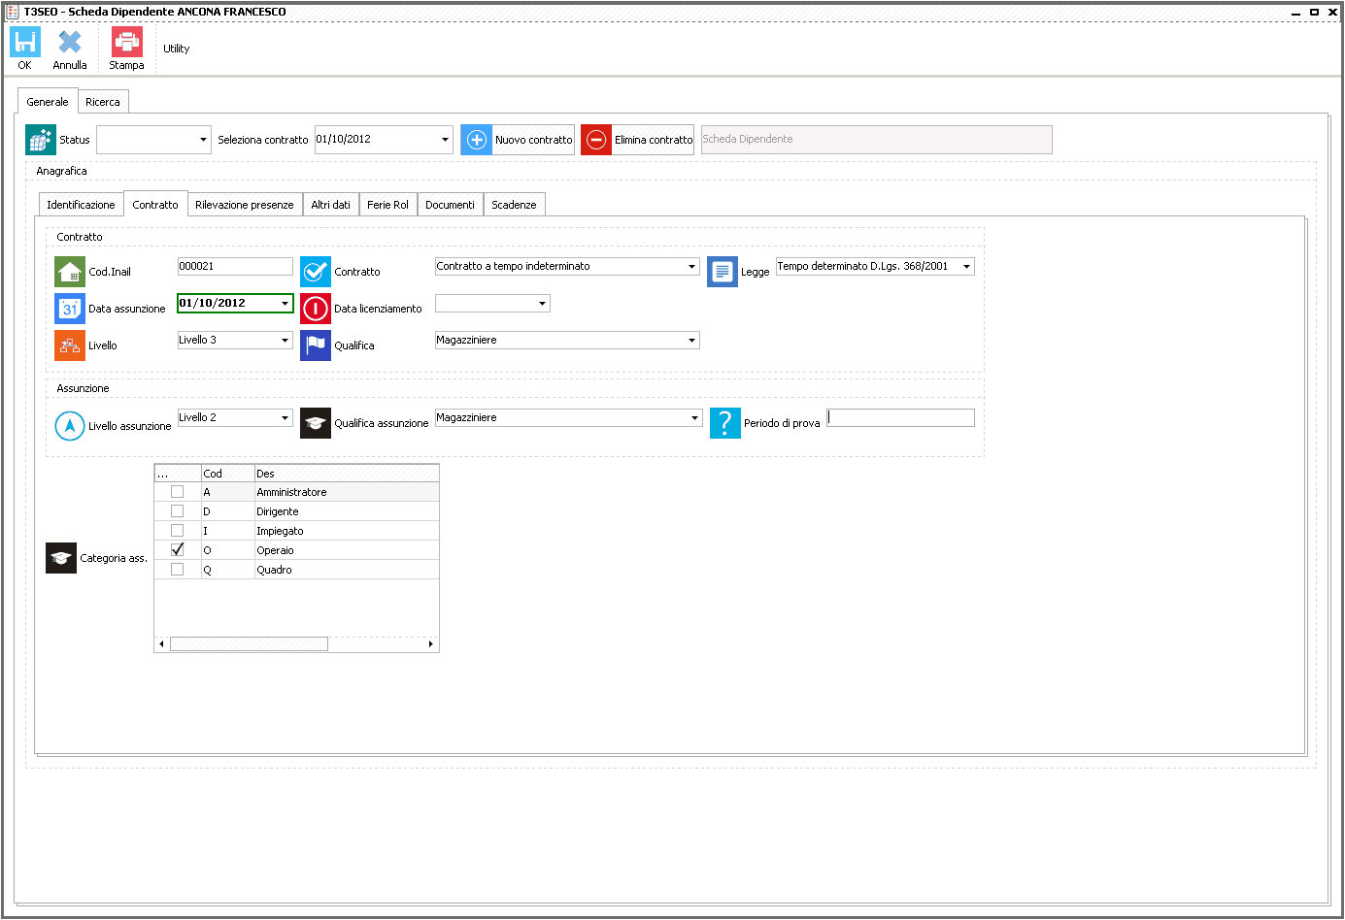Image resolution: width=1345 pixels, height=920 pixels.
Task: Click the Status cube icon
Action: point(41,140)
